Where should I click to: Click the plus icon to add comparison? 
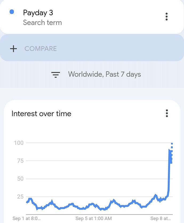click(x=14, y=49)
